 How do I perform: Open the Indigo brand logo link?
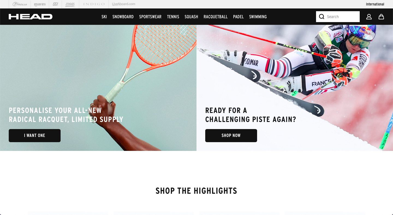94,4
